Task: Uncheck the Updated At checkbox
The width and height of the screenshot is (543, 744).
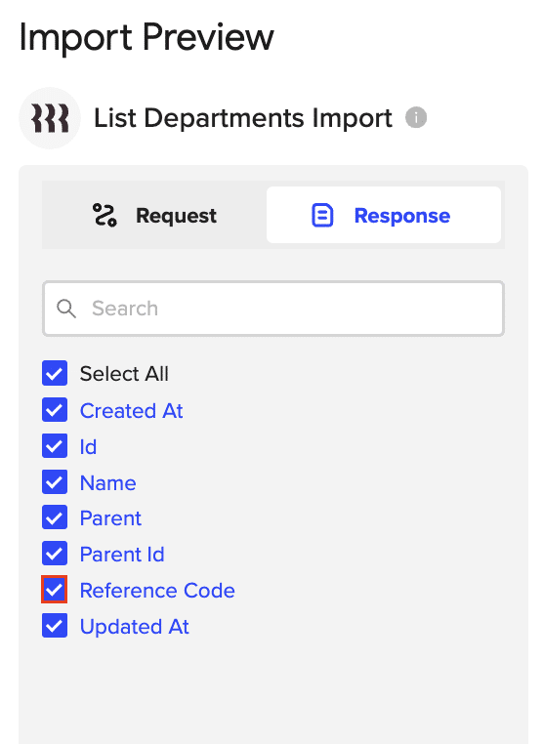Action: (55, 626)
